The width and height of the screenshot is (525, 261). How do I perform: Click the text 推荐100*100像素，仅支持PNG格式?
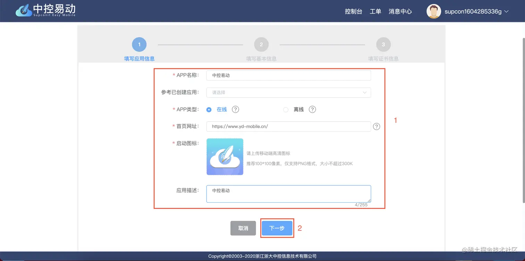[282, 163]
